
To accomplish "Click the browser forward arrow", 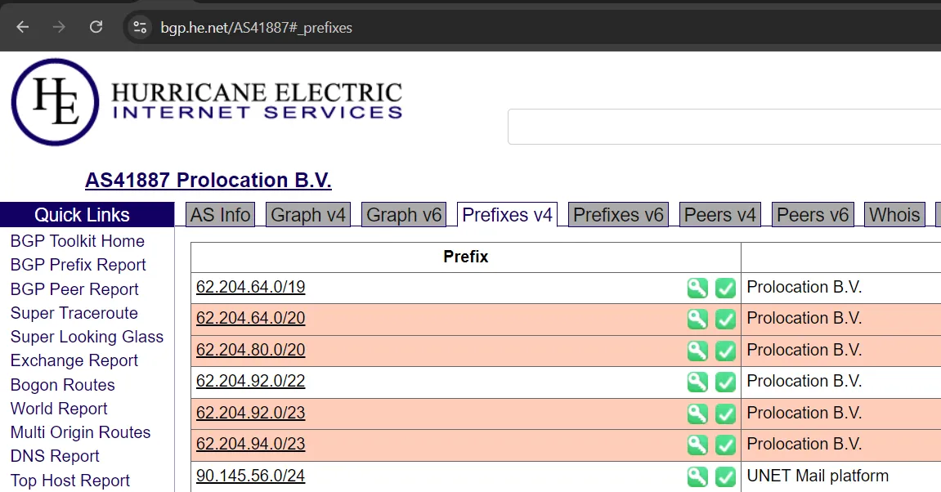I will click(59, 27).
